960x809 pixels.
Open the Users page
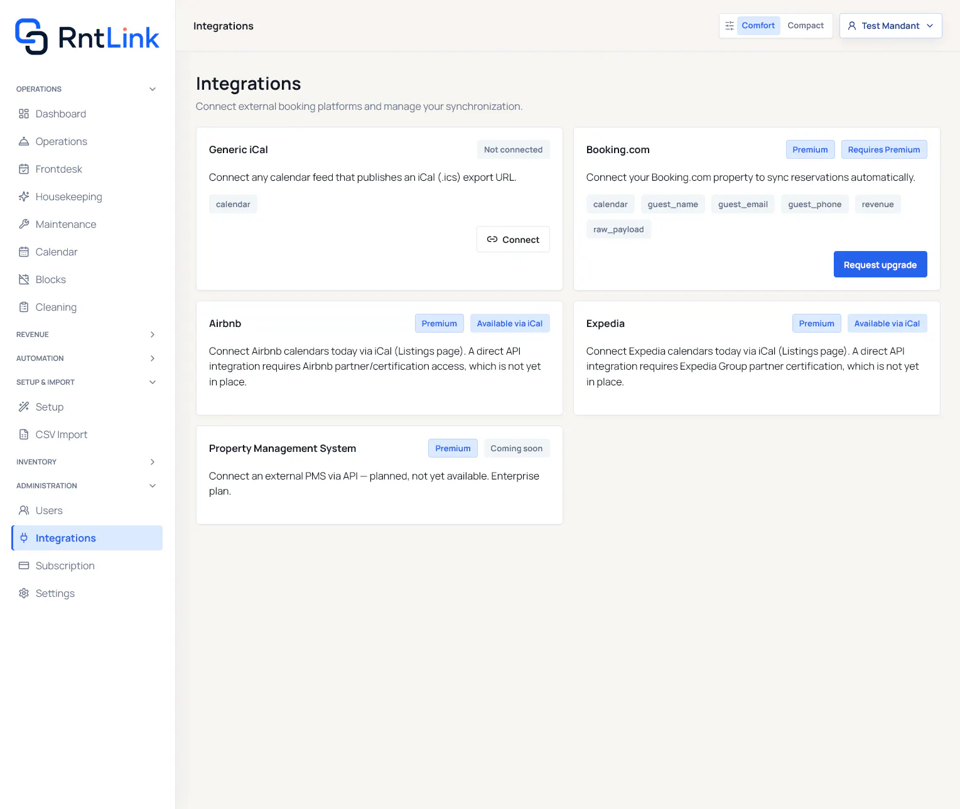tap(87, 510)
